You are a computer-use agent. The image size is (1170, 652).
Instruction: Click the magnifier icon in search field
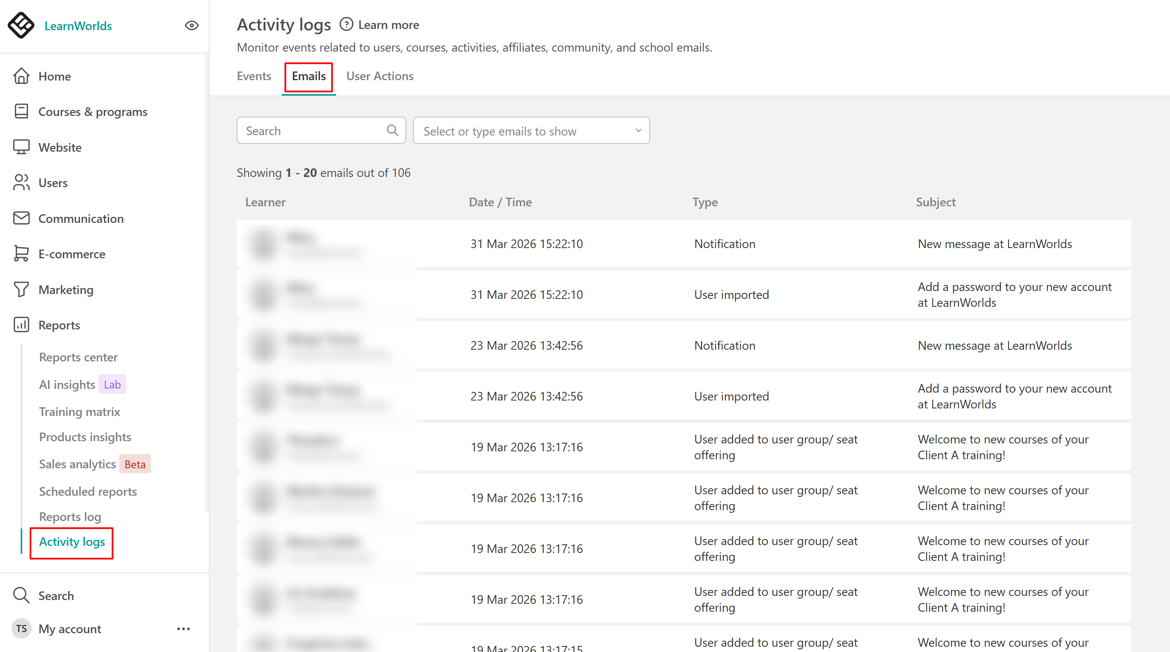point(392,131)
